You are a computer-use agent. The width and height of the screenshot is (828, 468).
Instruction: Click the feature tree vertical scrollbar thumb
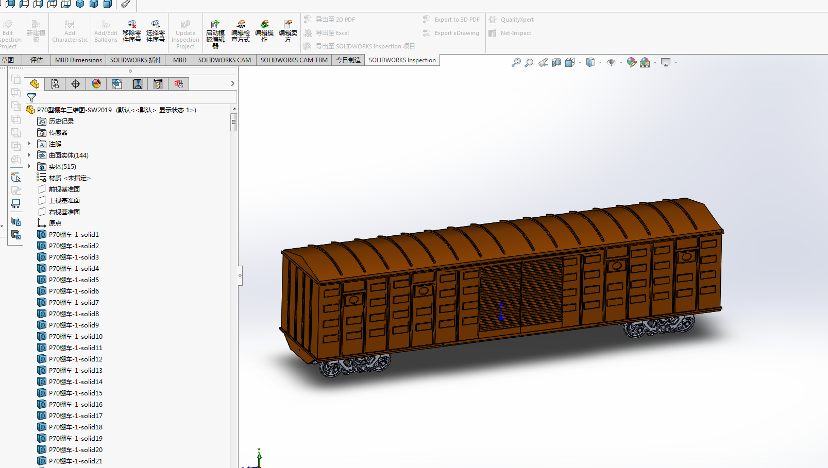click(234, 123)
